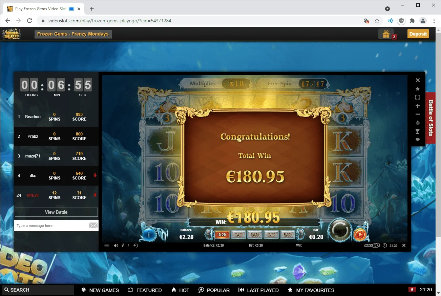Open the uBlock Origin extension icon

pyautogui.click(x=401, y=21)
